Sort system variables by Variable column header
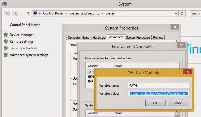The width and height of the screenshot is (201, 117). pos(100,113)
